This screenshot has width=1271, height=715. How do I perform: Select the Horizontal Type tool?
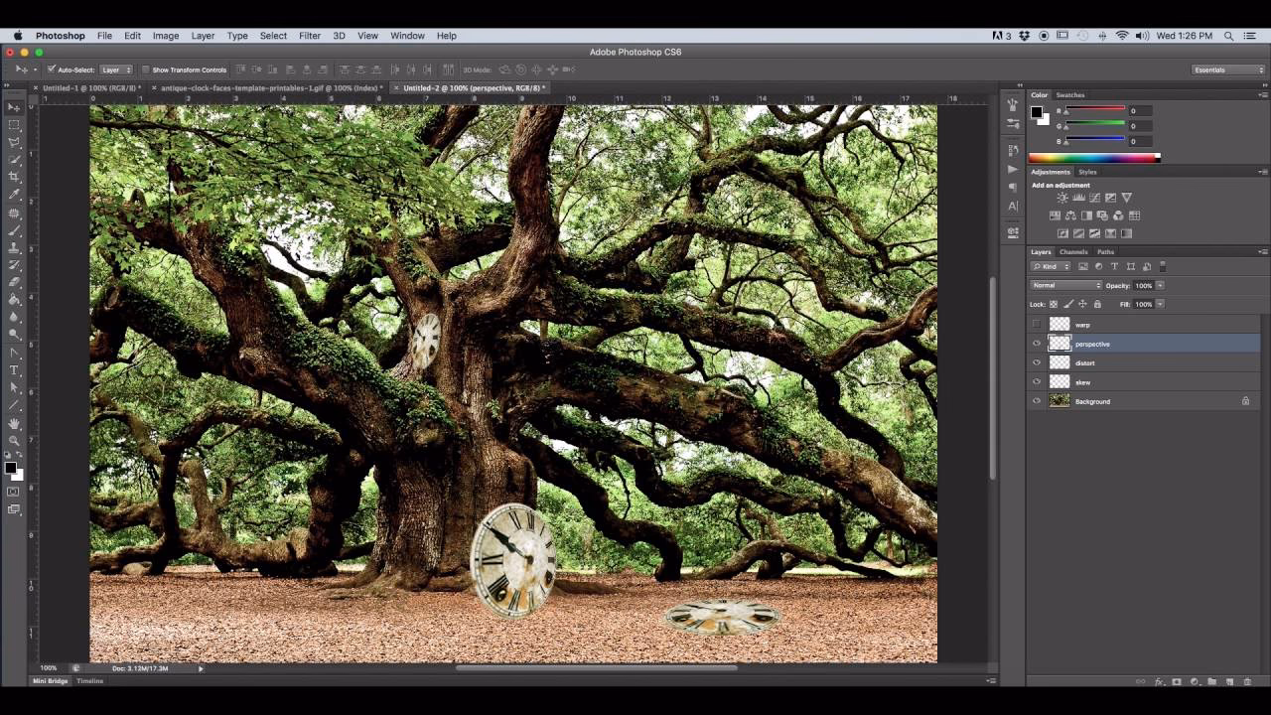tap(14, 370)
